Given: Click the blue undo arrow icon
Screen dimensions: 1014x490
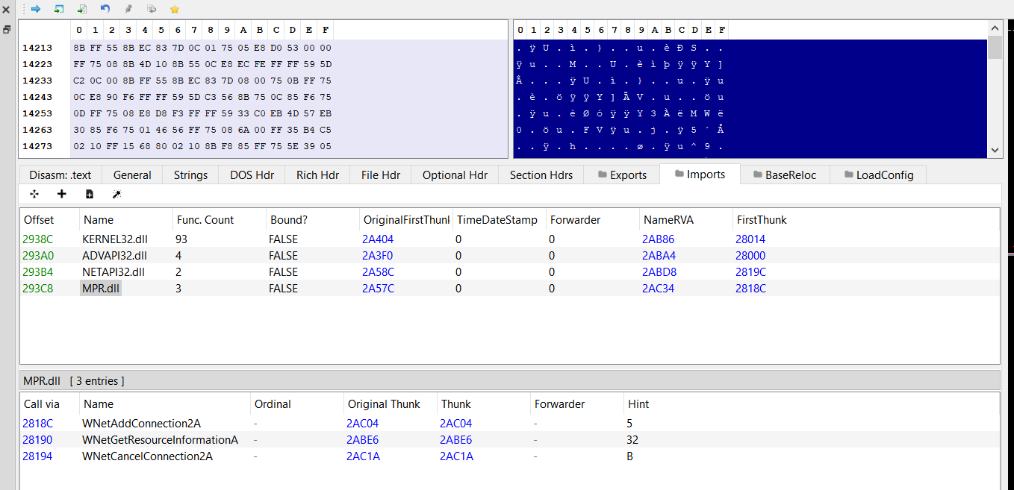Looking at the screenshot, I should point(105,9).
